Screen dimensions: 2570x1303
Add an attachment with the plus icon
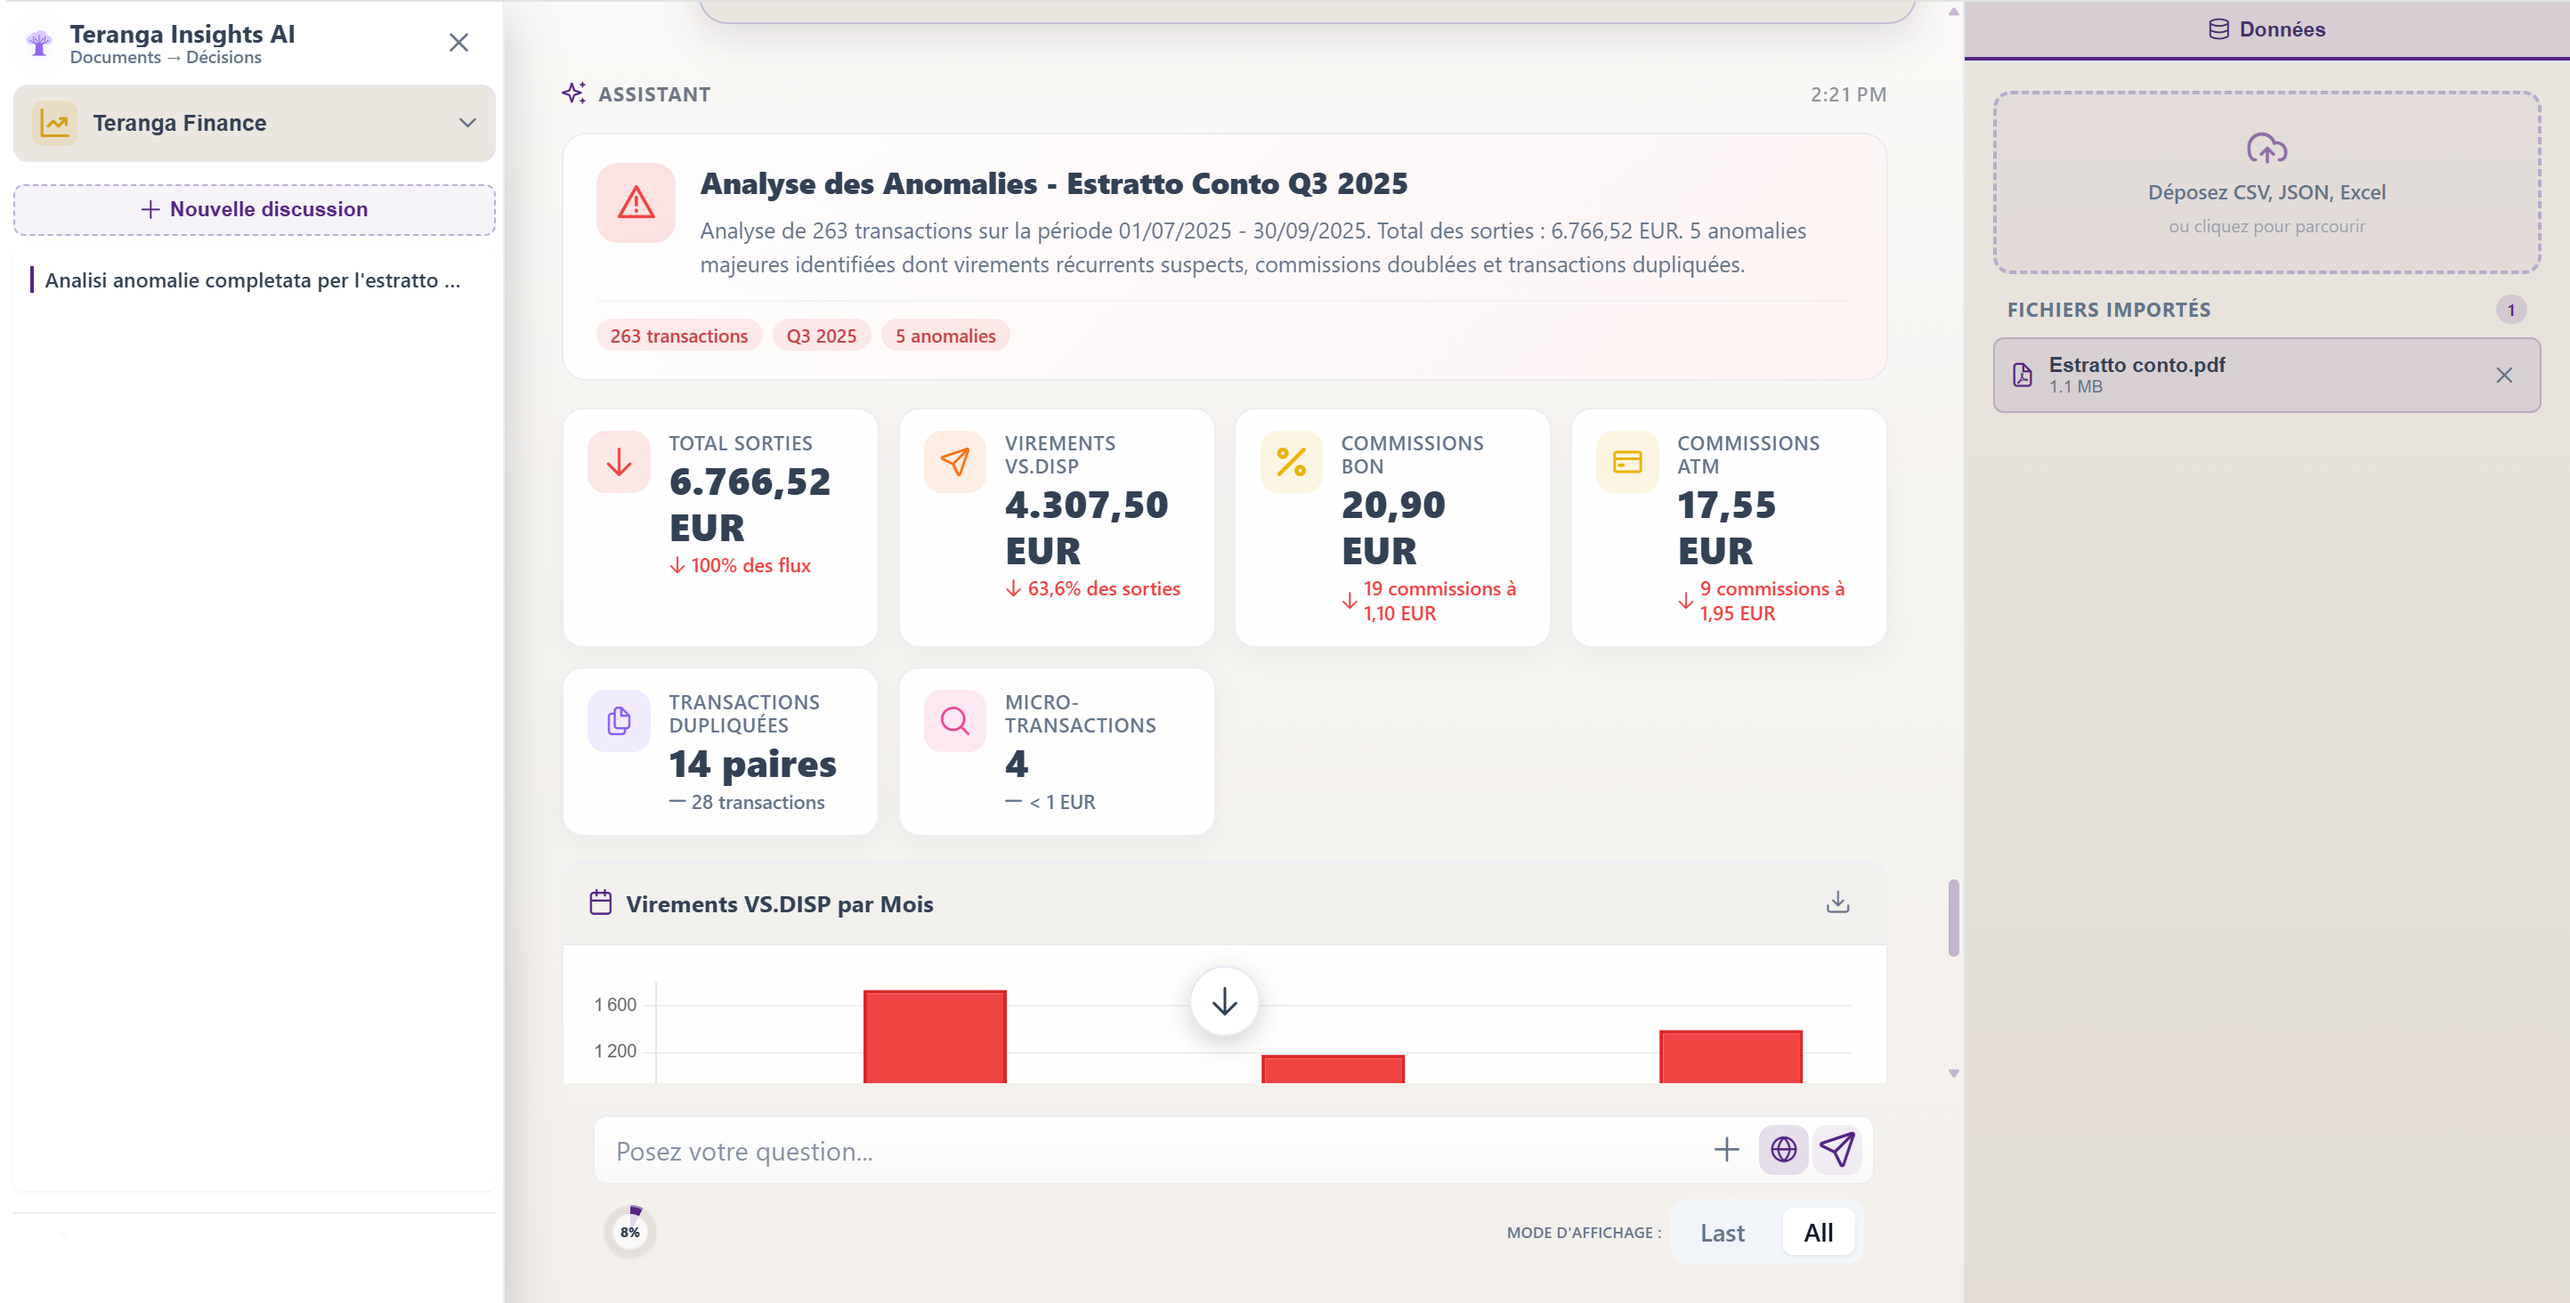(x=1726, y=1150)
